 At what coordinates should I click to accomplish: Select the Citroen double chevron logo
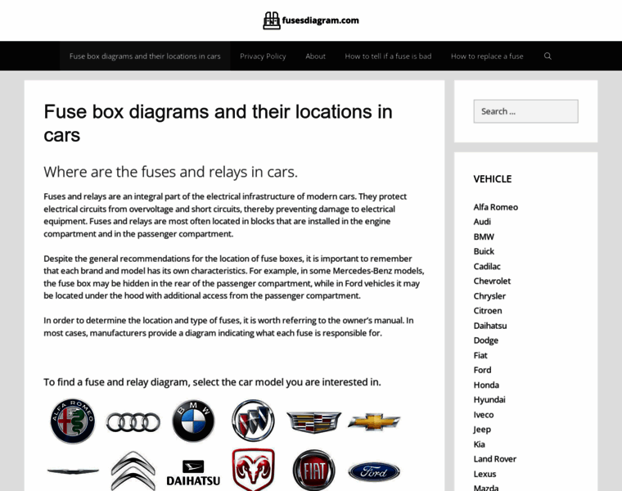133,471
